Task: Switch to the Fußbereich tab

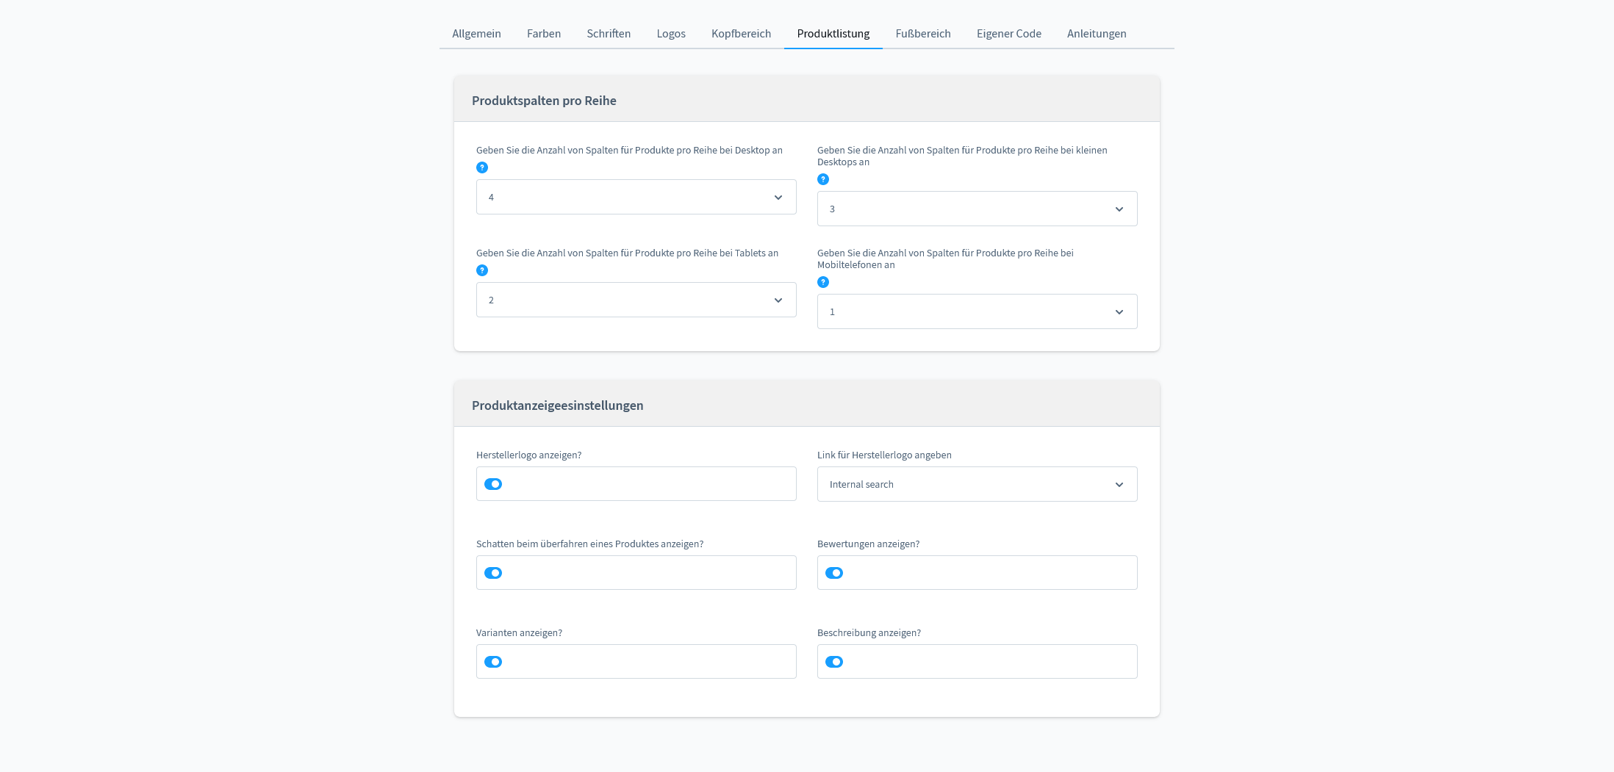Action: tap(923, 34)
